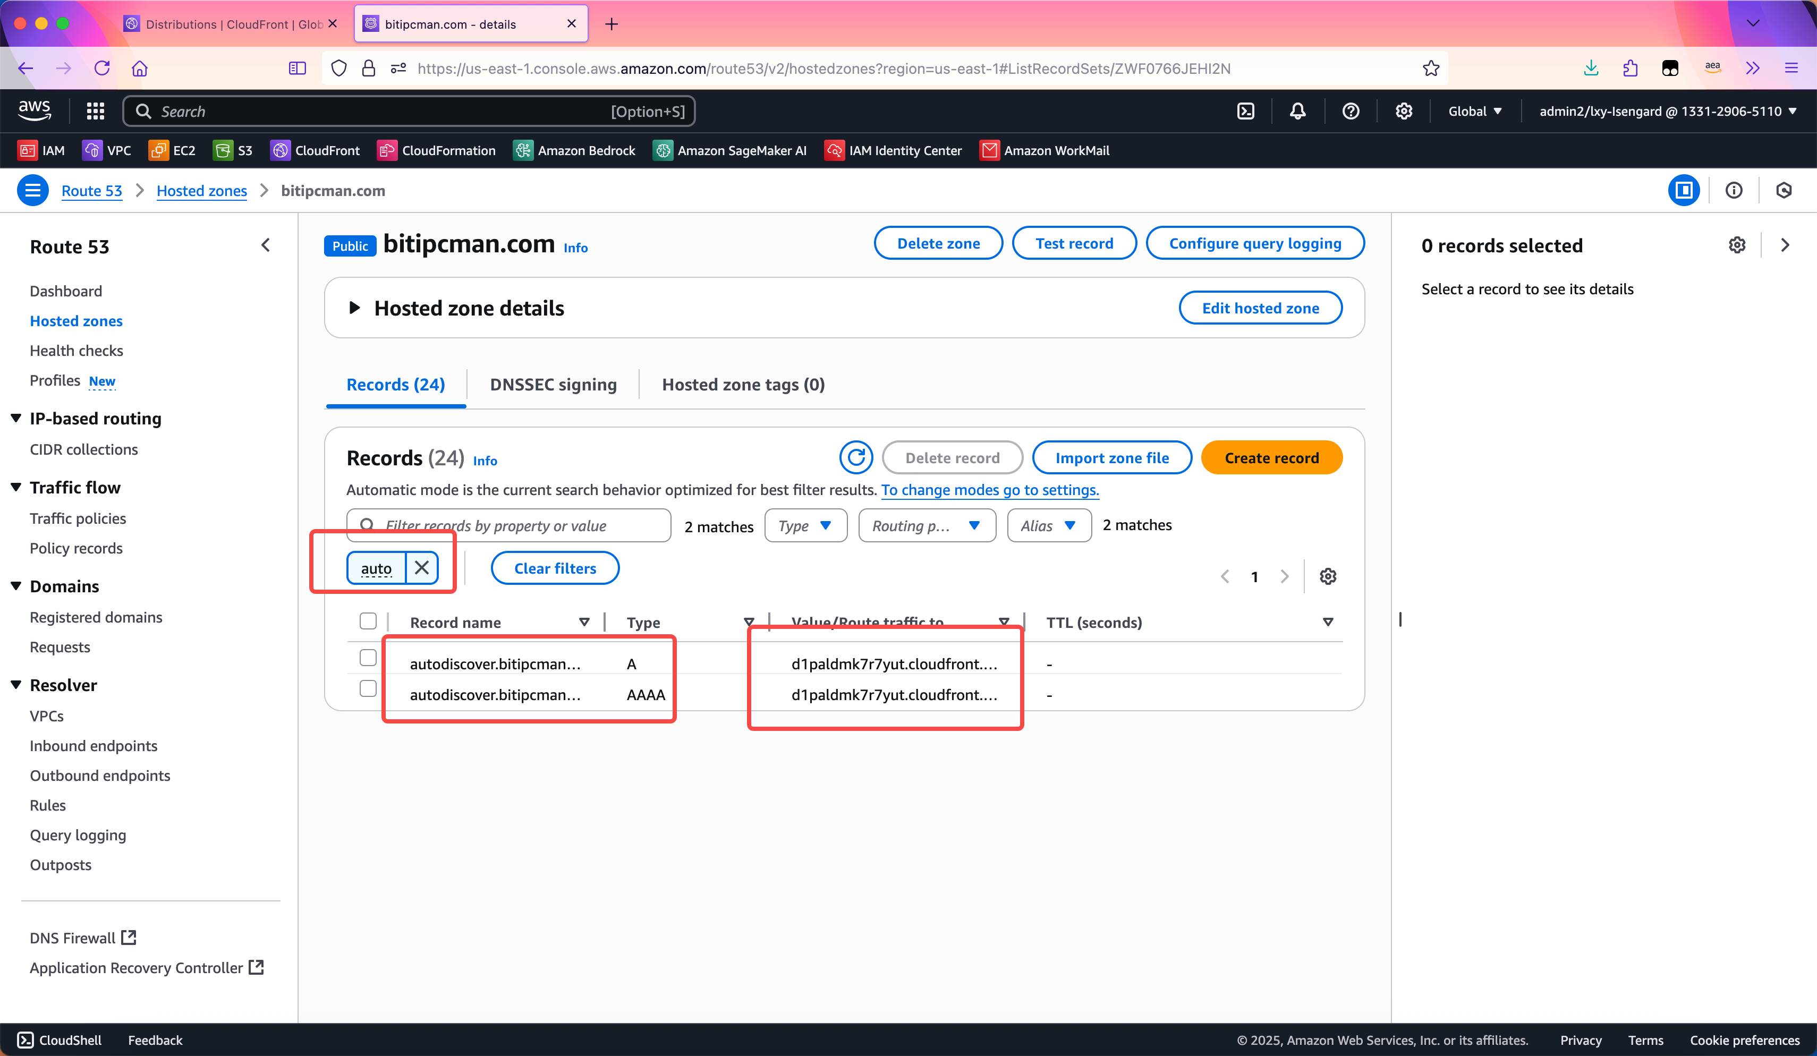
Task: Open Amazon Bedrock from the favorites bar
Action: (574, 151)
